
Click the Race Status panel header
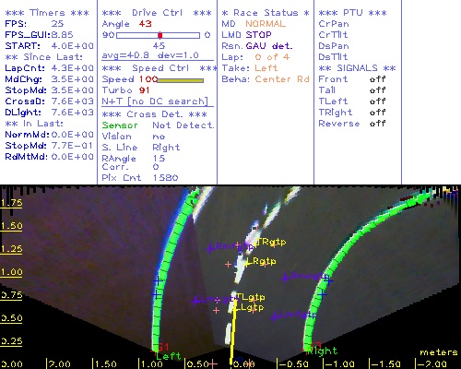coord(266,13)
